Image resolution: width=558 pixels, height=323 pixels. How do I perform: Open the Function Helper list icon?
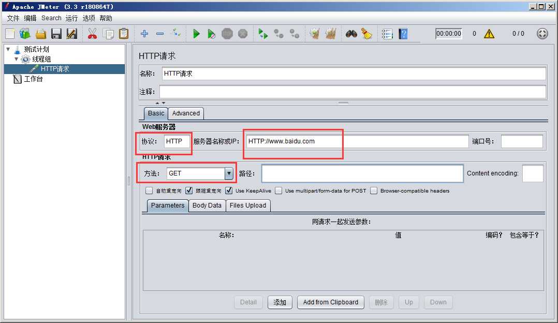(387, 34)
